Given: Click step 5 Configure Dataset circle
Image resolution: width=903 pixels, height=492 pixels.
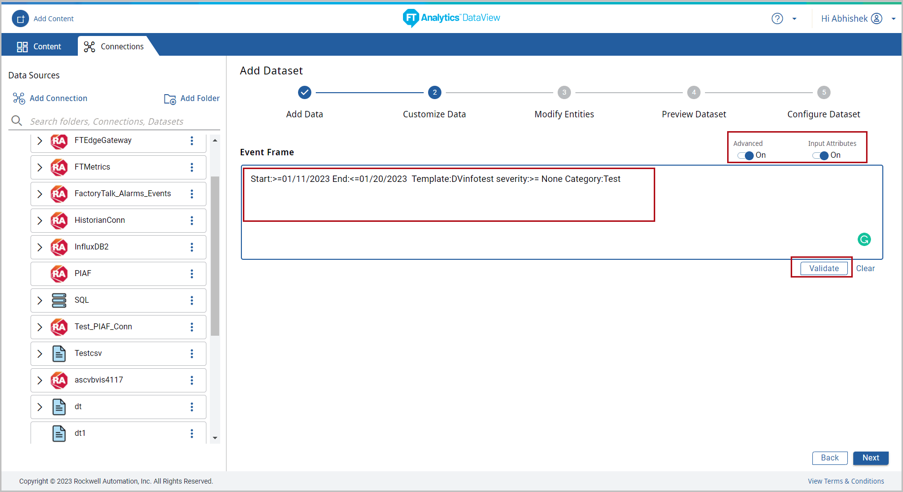Looking at the screenshot, I should pos(824,93).
